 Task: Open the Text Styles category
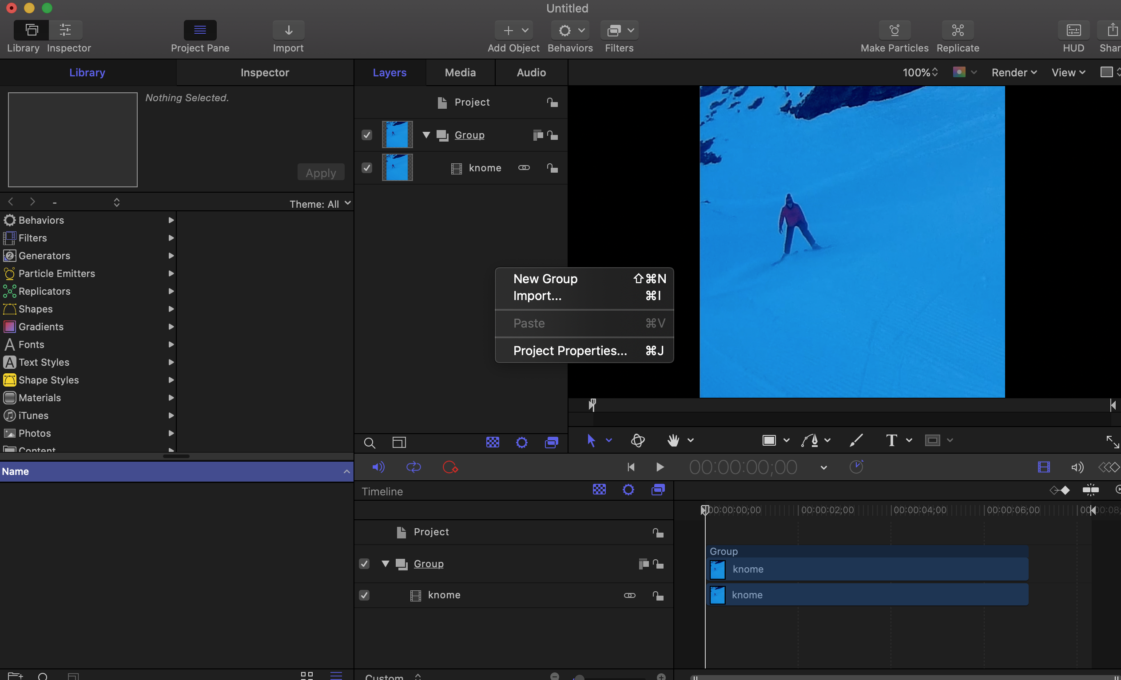[88, 362]
